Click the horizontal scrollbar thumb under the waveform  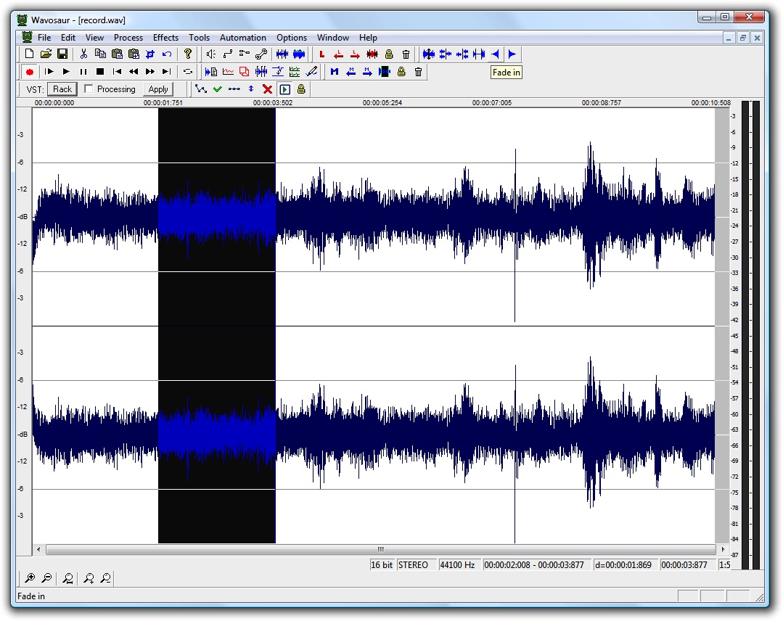pyautogui.click(x=380, y=550)
